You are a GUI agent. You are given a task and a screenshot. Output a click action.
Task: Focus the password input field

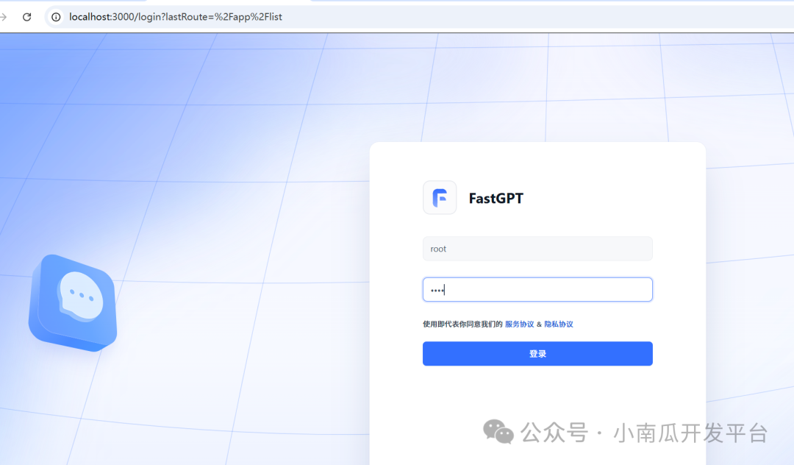pos(537,289)
